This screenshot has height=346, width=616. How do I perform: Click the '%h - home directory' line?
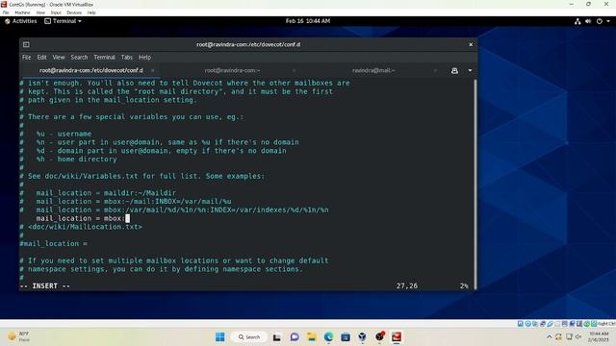76,160
